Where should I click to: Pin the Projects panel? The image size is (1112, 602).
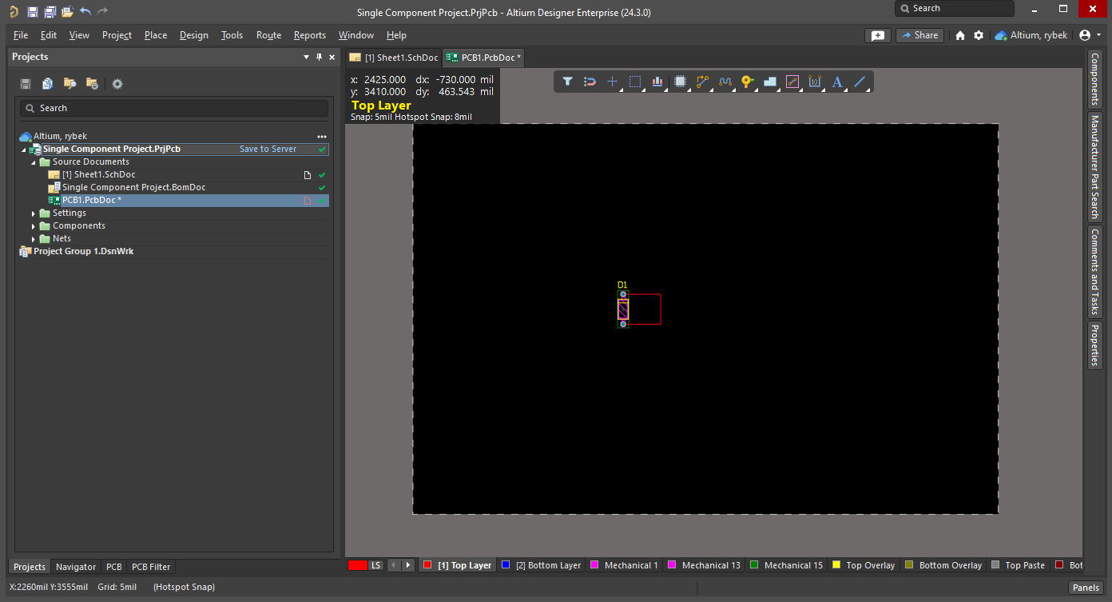[319, 57]
